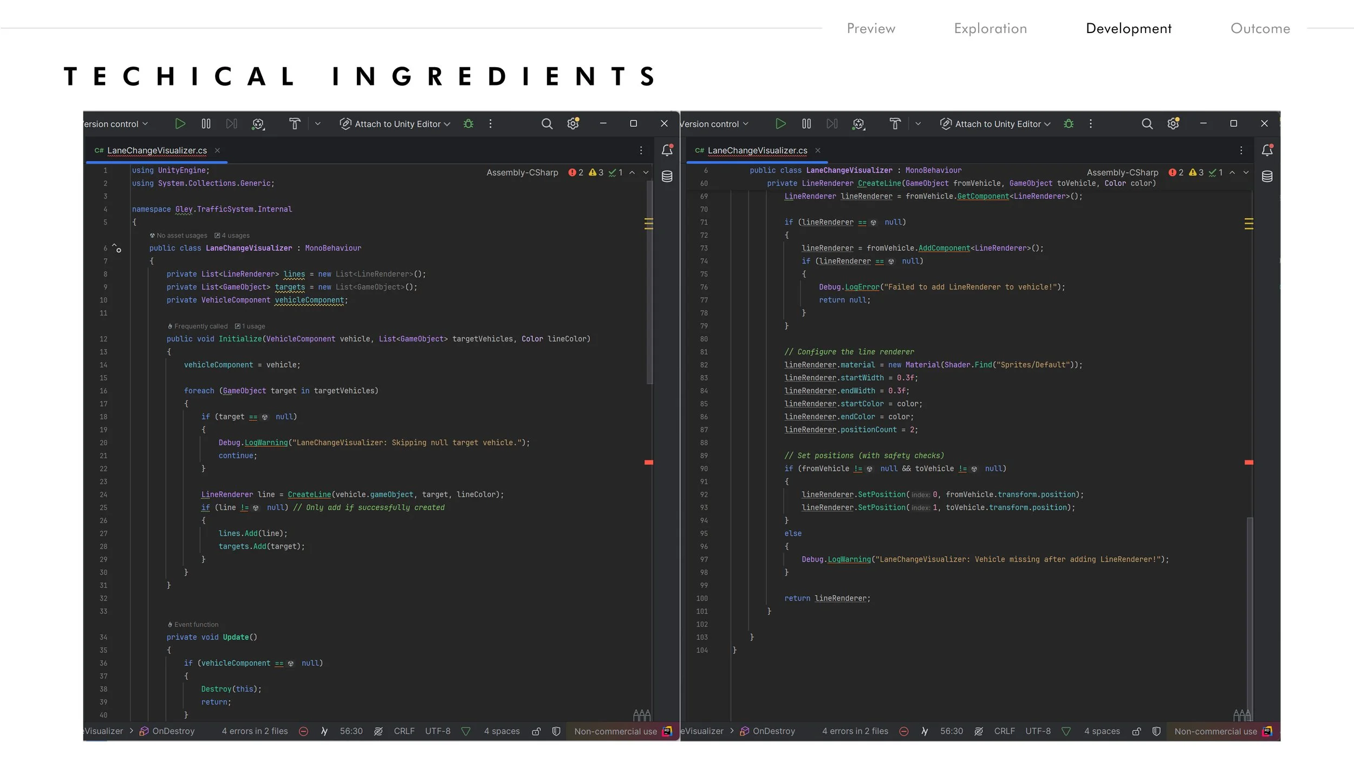Open Database tool window in right IDE

pyautogui.click(x=1267, y=176)
